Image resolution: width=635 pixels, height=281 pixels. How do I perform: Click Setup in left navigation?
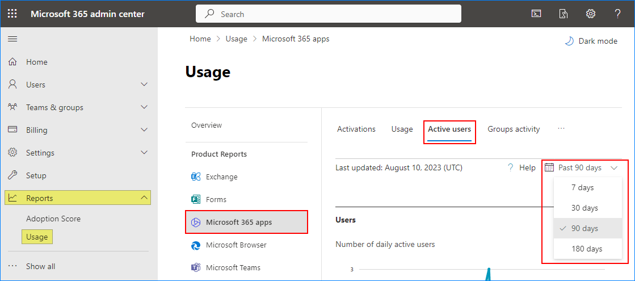(x=36, y=175)
